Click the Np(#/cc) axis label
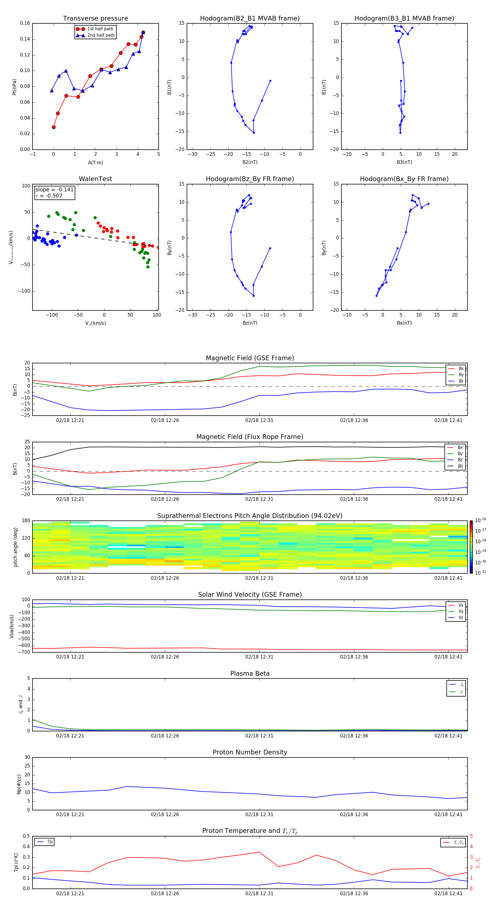 point(19,784)
